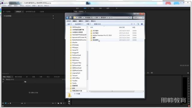Open the 组织 dropdown in Explorer toolbar

[x=70, y=24]
